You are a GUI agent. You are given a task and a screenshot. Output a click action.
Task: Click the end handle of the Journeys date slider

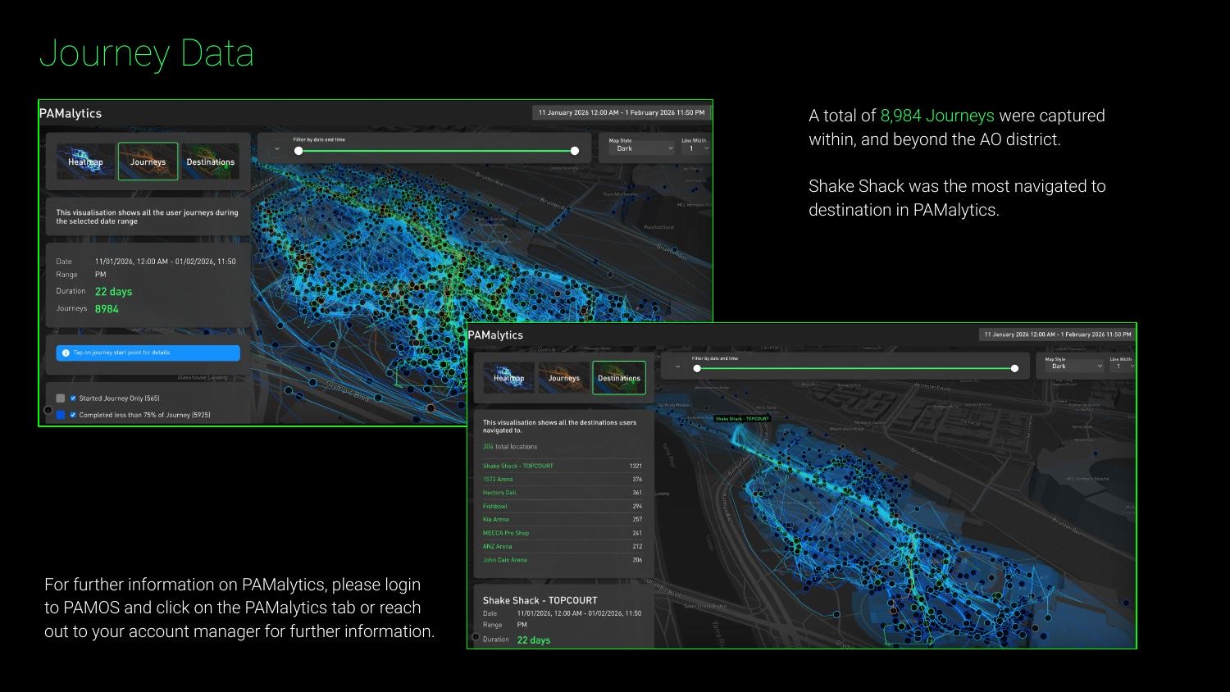pos(575,151)
